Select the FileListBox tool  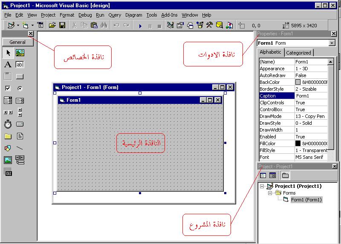[x=20, y=136]
